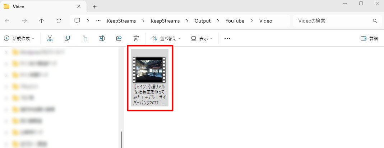
Task: Click the Rename icon in the toolbar
Action: 102,38
